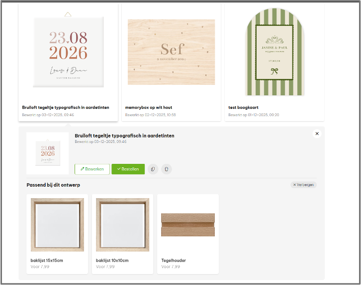Image resolution: width=361 pixels, height=285 pixels.
Task: Click the 'Tegelhouder' product name
Action: [174, 260]
